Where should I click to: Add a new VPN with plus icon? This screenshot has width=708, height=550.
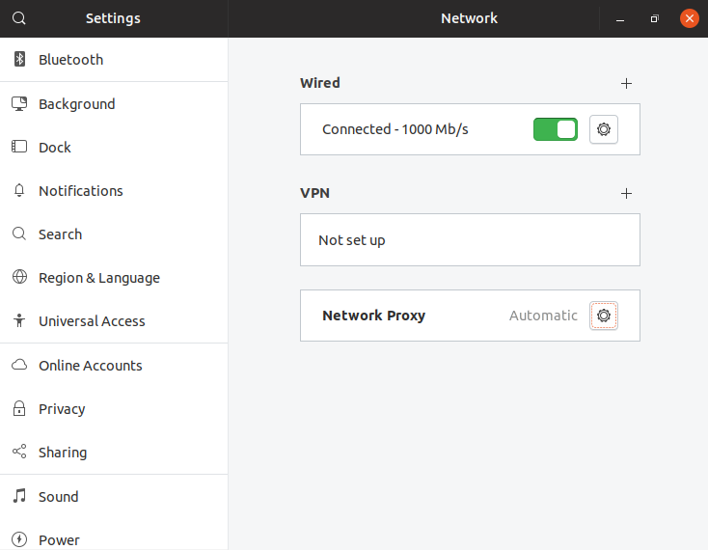(x=626, y=194)
